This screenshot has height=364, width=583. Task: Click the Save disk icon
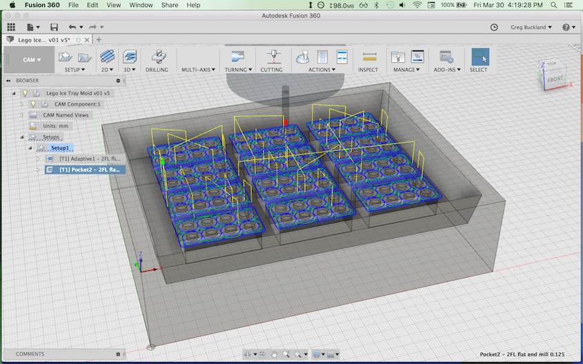coord(54,27)
